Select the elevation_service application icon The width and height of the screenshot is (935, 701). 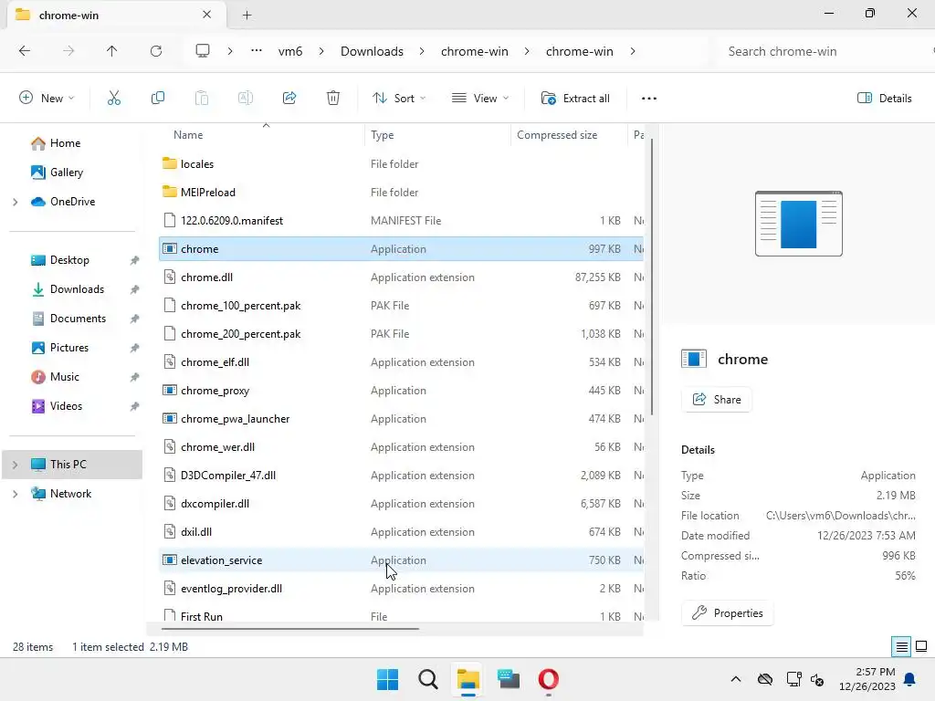(170, 560)
